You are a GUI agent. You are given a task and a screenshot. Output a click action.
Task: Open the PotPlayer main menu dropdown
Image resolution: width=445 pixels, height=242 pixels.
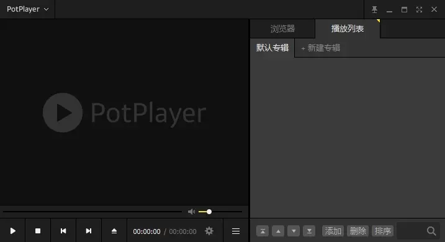point(27,9)
